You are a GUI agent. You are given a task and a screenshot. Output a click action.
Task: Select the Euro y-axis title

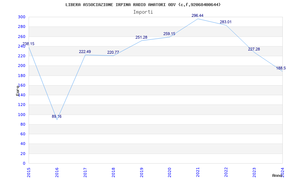[x=18, y=91]
